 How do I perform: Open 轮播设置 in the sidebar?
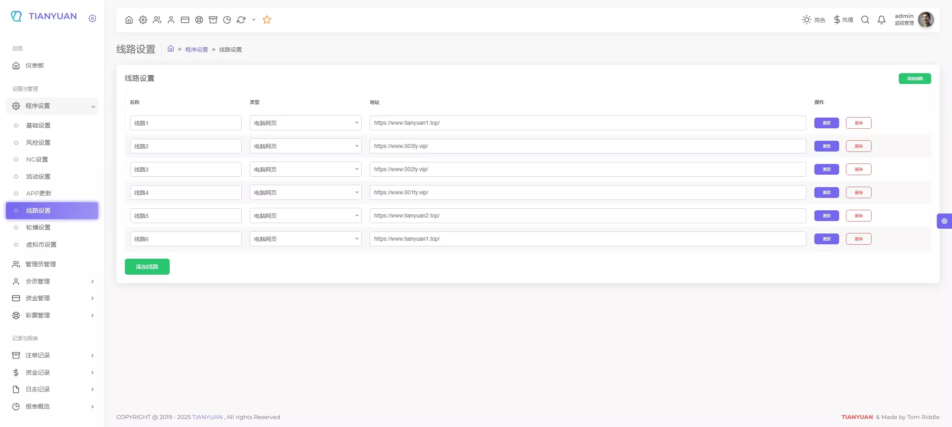(x=38, y=227)
